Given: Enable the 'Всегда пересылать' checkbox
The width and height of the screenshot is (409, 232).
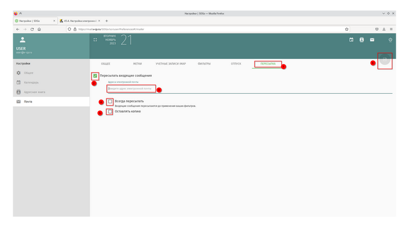Looking at the screenshot, I should (x=110, y=101).
